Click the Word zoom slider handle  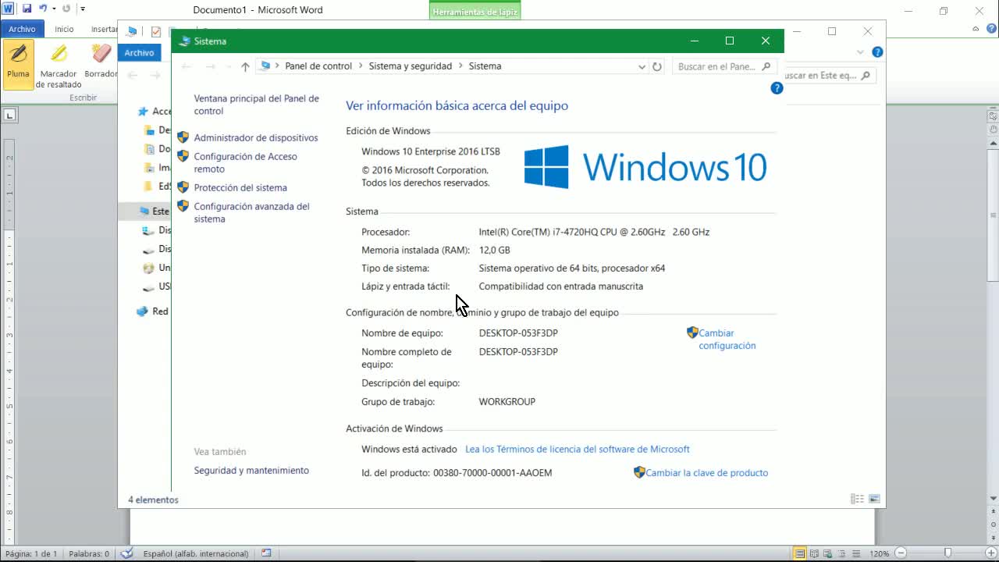tap(948, 553)
